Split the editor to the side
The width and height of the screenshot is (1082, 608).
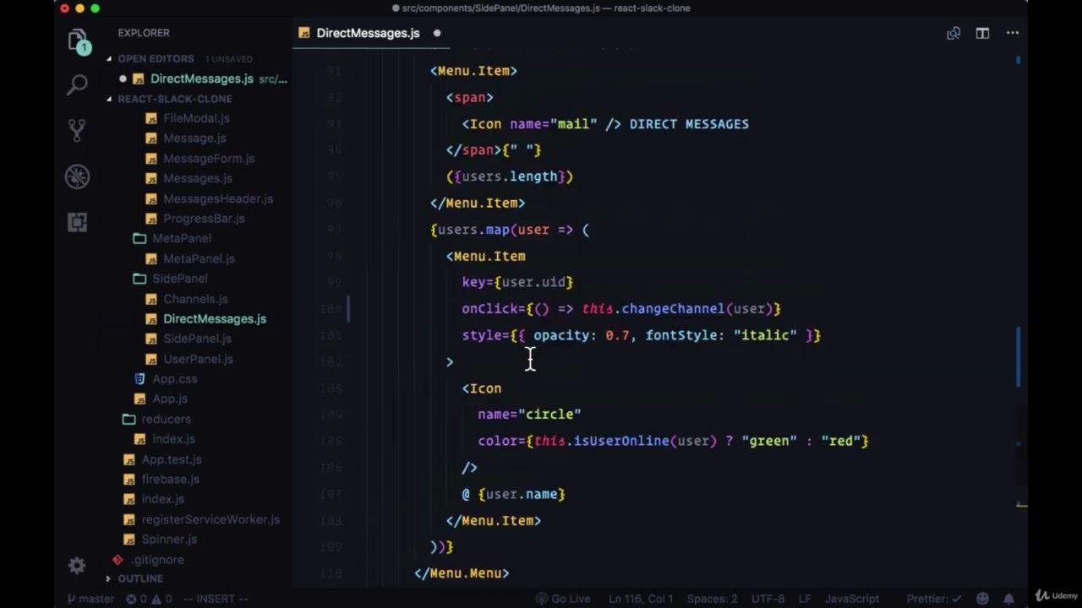pyautogui.click(x=982, y=33)
